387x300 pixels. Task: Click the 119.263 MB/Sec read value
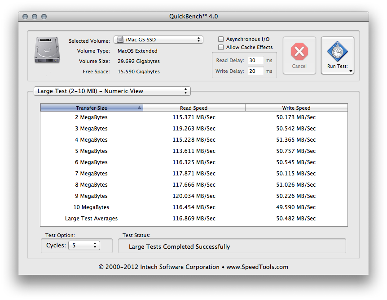tap(194, 129)
